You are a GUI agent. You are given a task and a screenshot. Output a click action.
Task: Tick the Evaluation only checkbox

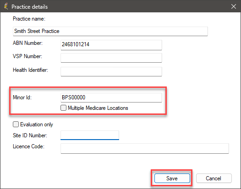click(16, 124)
